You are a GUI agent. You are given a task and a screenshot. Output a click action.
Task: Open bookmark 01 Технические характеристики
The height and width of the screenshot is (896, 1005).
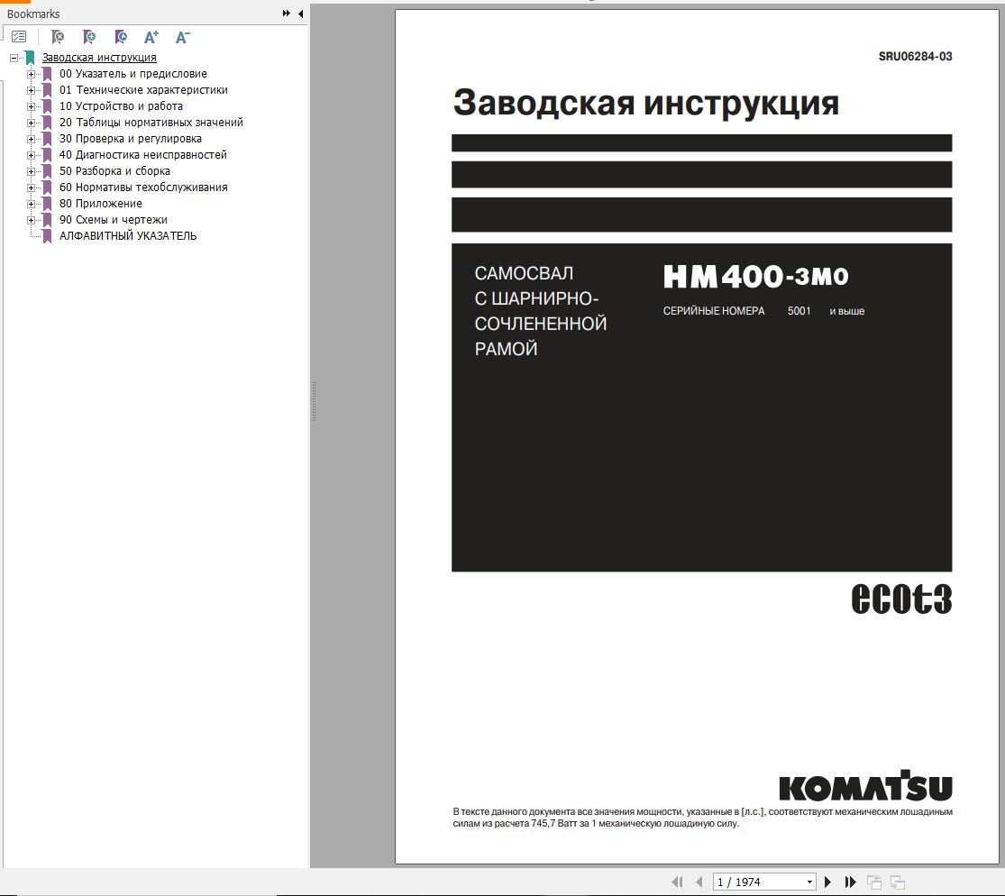click(x=143, y=90)
